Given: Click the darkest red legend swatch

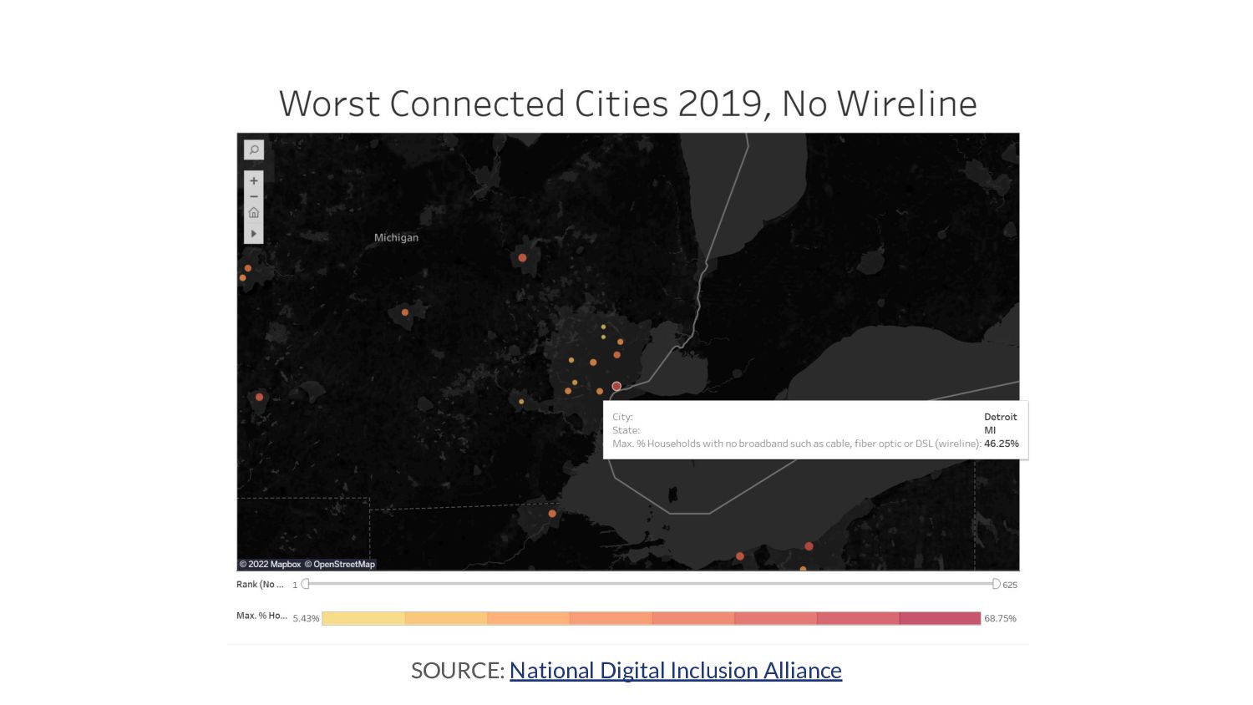Looking at the screenshot, I should click(940, 618).
